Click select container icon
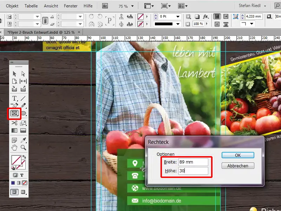281x211 pixels. [x=121, y=17]
